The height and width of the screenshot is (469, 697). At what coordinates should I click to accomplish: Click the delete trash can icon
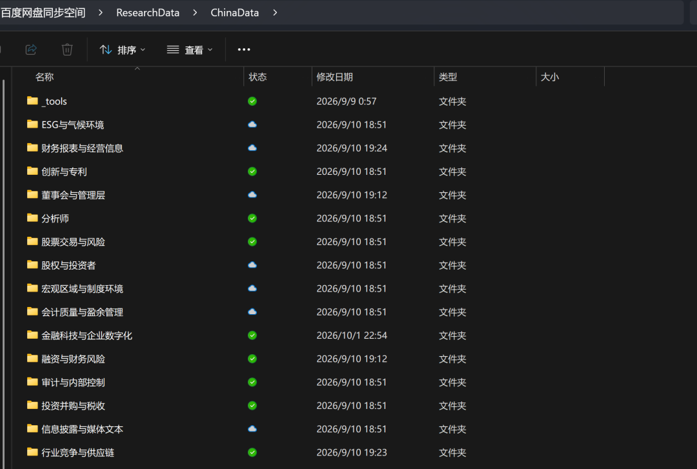tap(67, 49)
